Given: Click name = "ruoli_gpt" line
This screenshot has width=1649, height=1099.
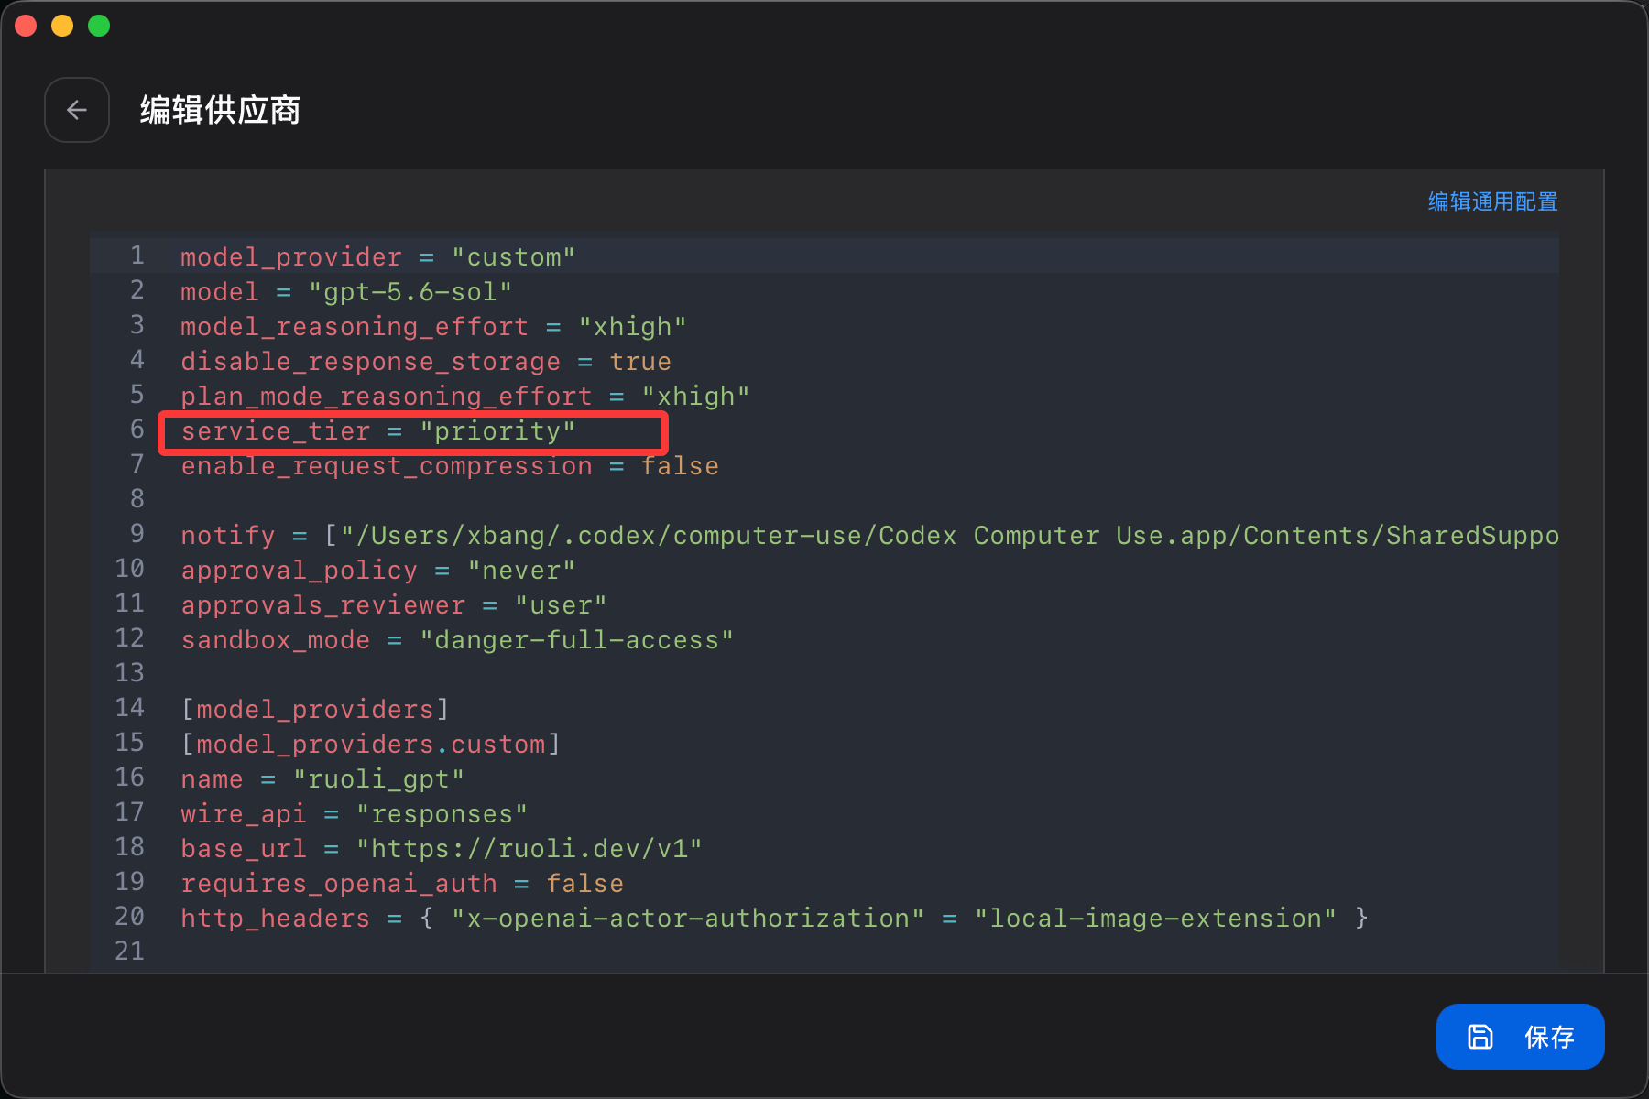Looking at the screenshot, I should (322, 778).
